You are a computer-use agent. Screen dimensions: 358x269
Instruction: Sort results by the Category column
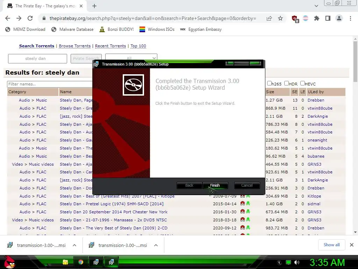[17, 92]
